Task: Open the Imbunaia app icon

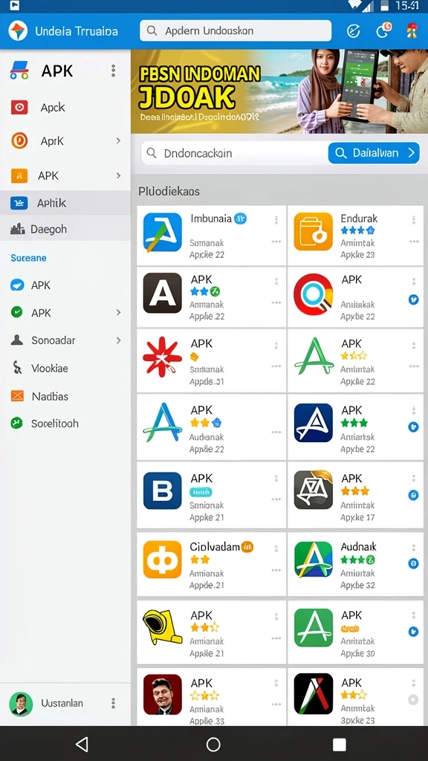Action: [163, 232]
